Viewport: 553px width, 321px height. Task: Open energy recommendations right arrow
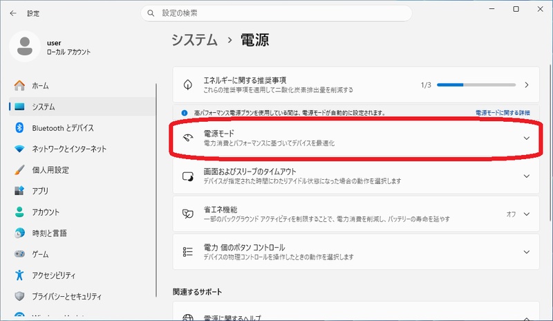527,85
